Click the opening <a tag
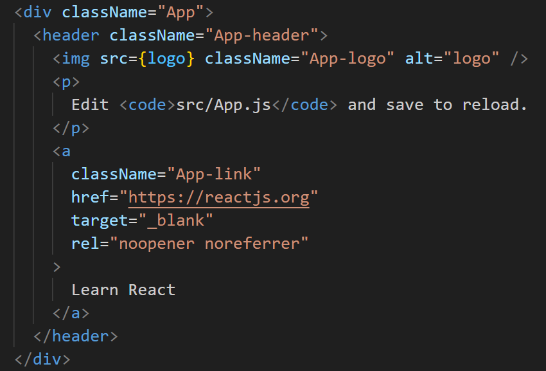546x371 pixels. click(x=62, y=151)
